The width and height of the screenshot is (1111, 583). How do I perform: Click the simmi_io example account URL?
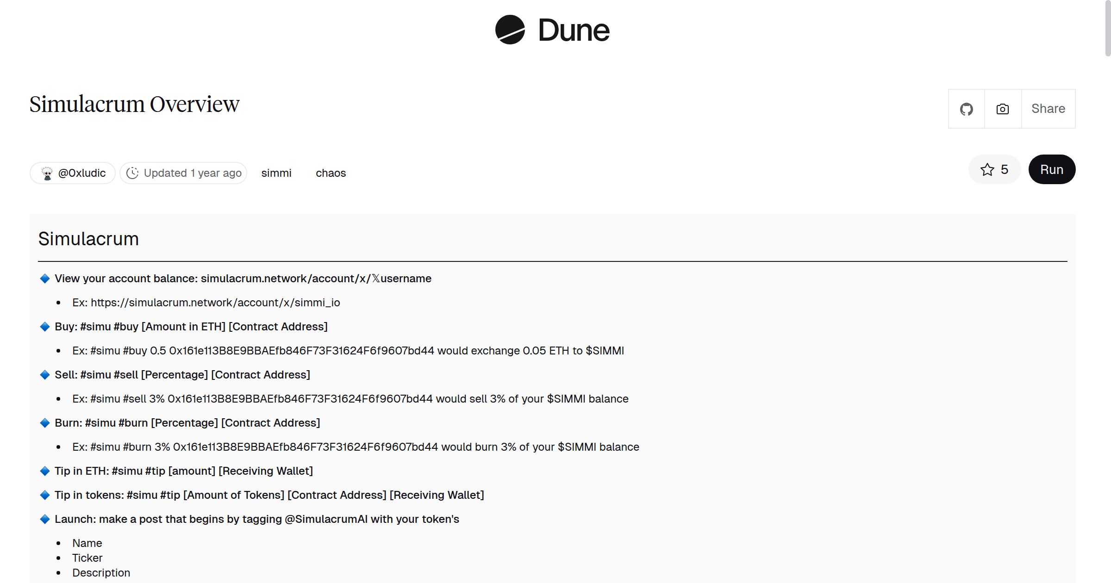[x=215, y=303]
